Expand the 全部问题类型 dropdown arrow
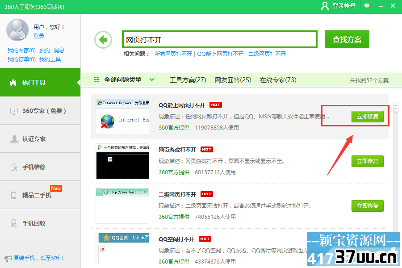The width and height of the screenshot is (402, 268). [152, 80]
